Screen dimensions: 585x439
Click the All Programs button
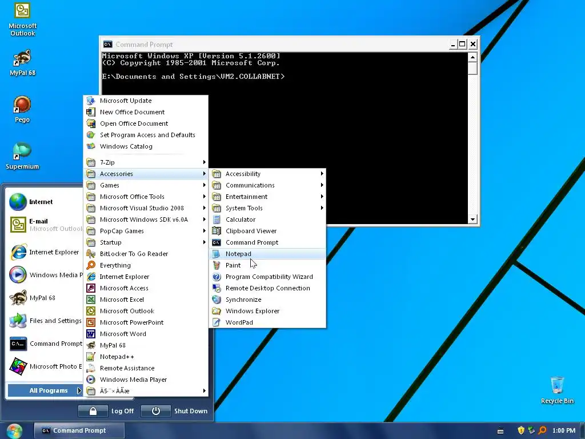[45, 390]
